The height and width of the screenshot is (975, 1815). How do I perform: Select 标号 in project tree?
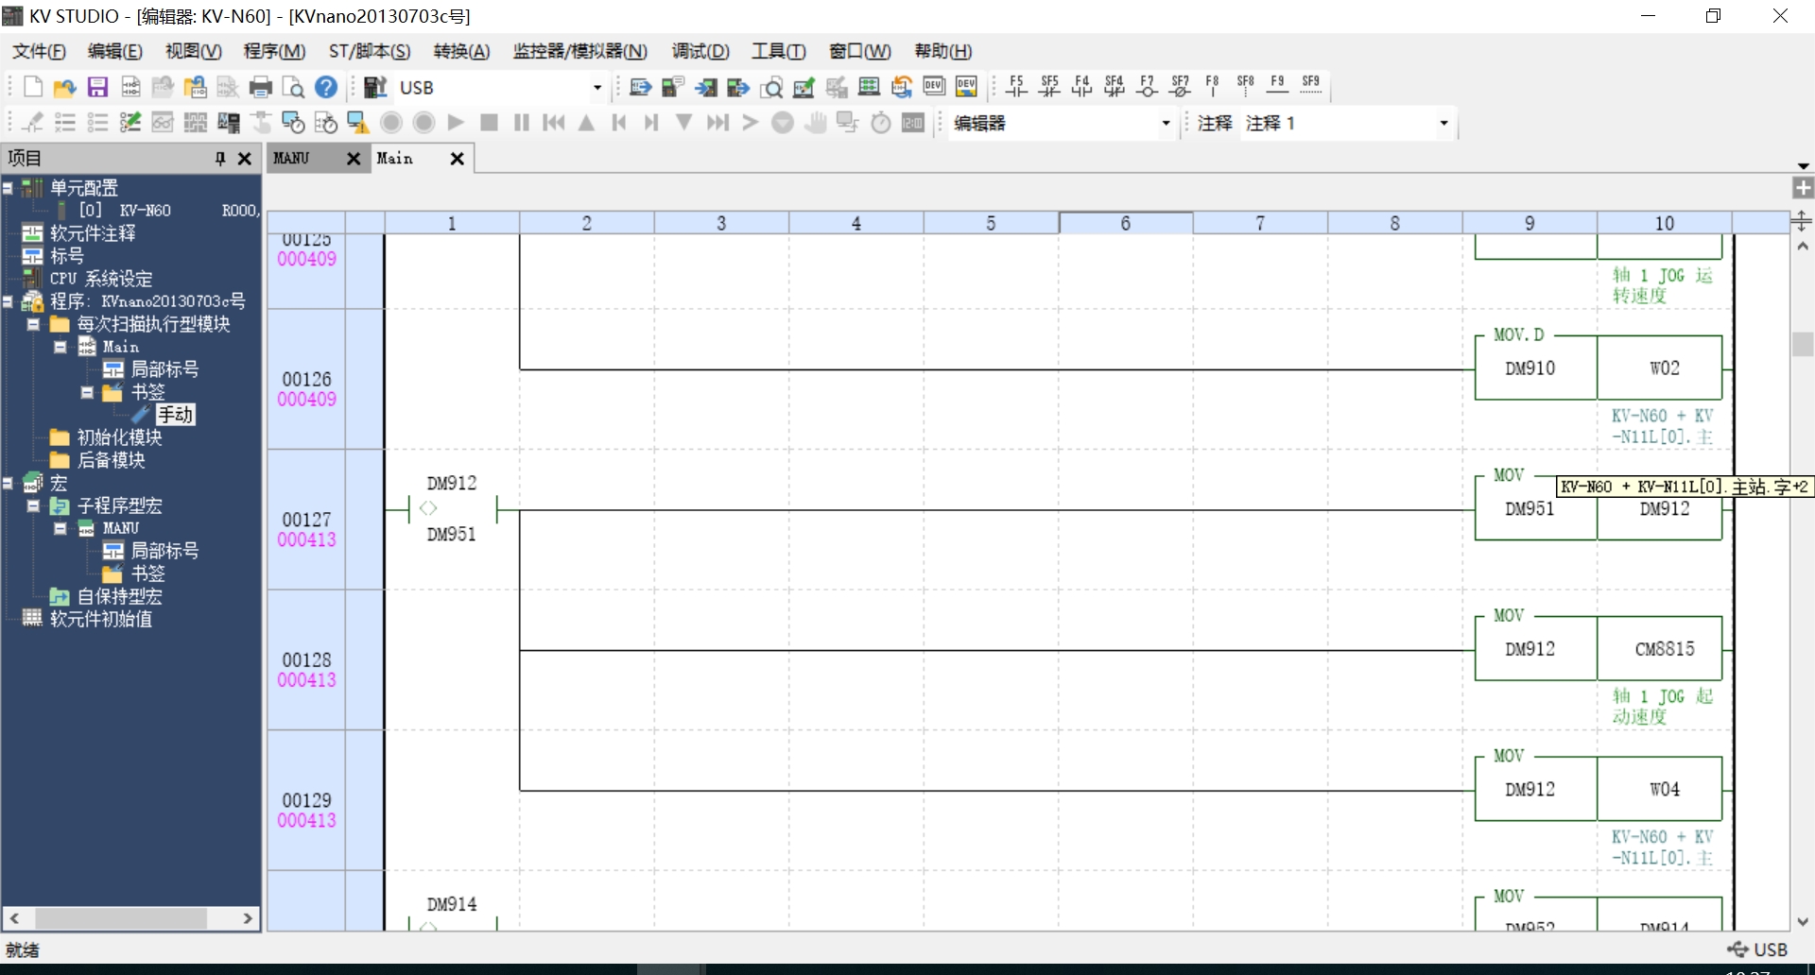[x=67, y=256]
